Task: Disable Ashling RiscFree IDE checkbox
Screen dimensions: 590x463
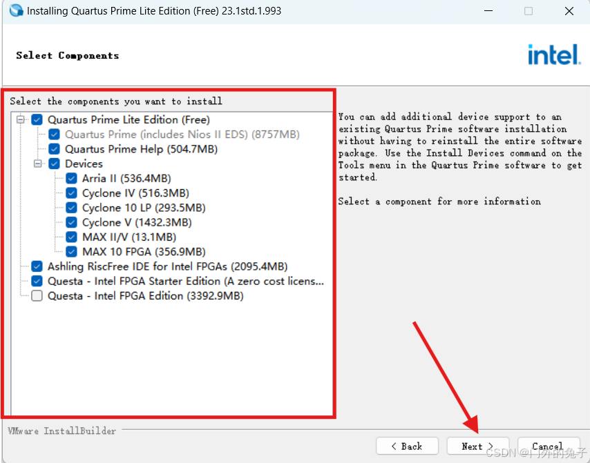Action: (x=37, y=266)
